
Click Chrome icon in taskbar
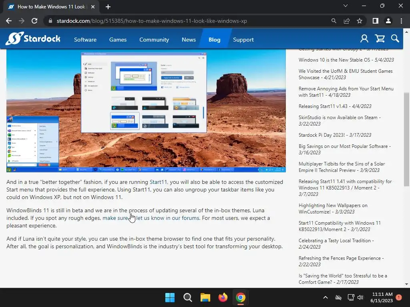[x=241, y=297]
